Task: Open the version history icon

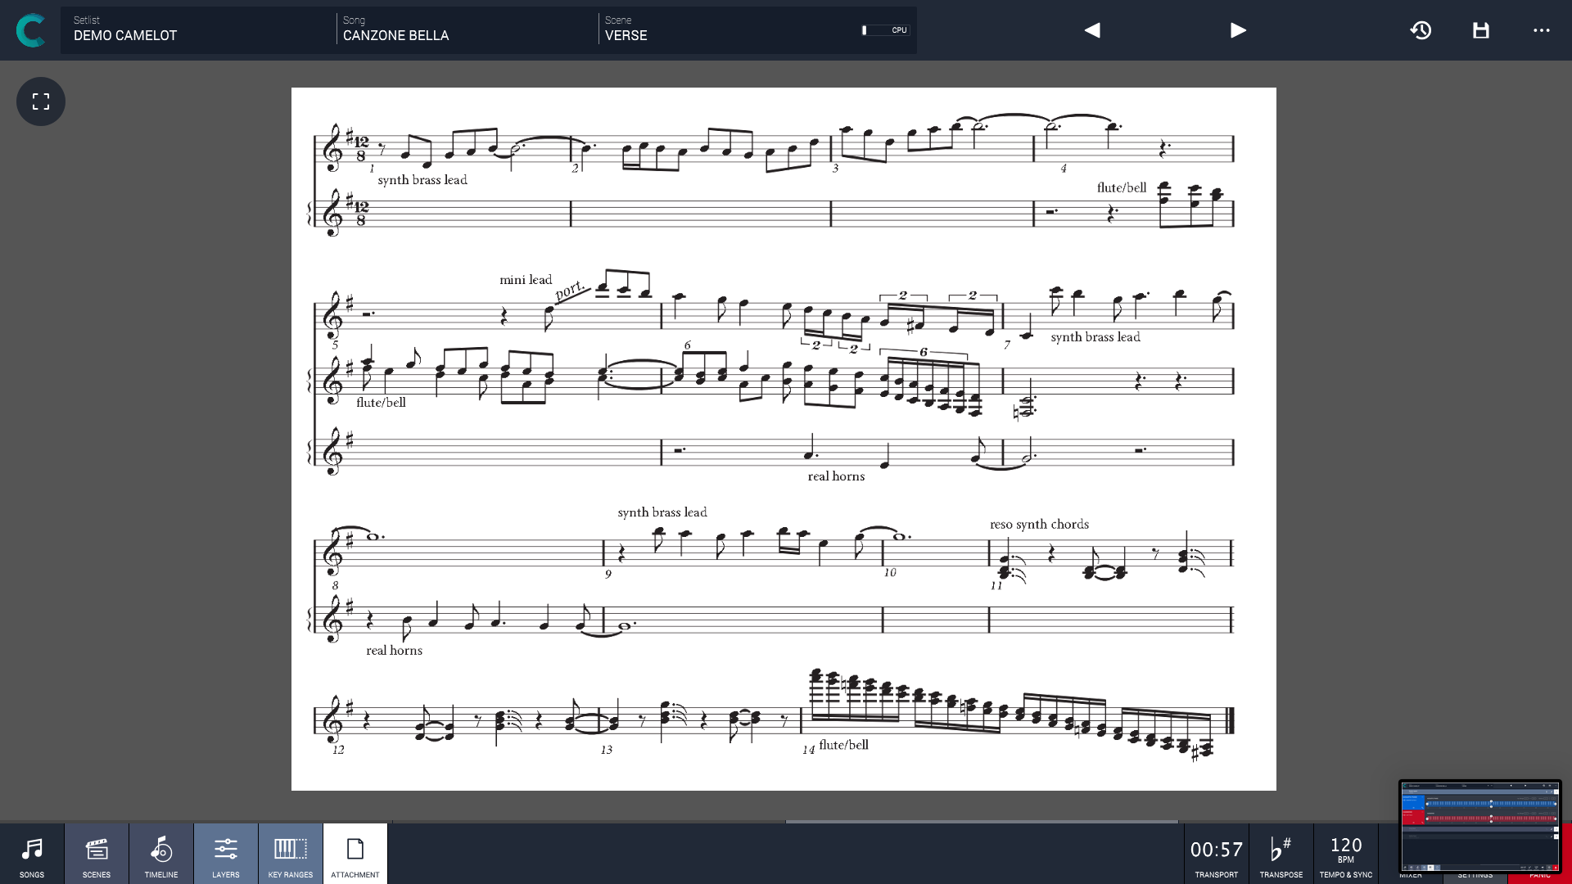Action: click(1421, 30)
